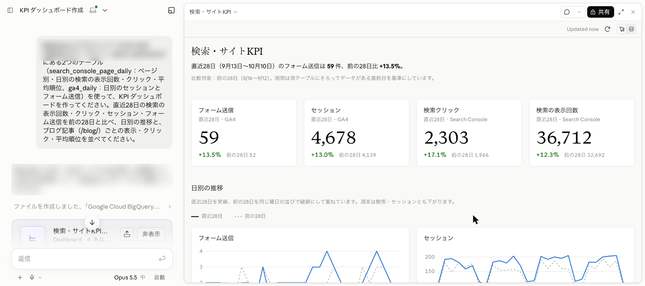Switch to the database view toggle
Screen dimensions: 645x286
point(631,29)
